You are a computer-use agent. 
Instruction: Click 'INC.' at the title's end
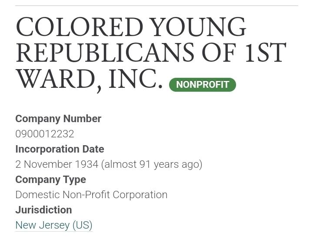(x=135, y=79)
